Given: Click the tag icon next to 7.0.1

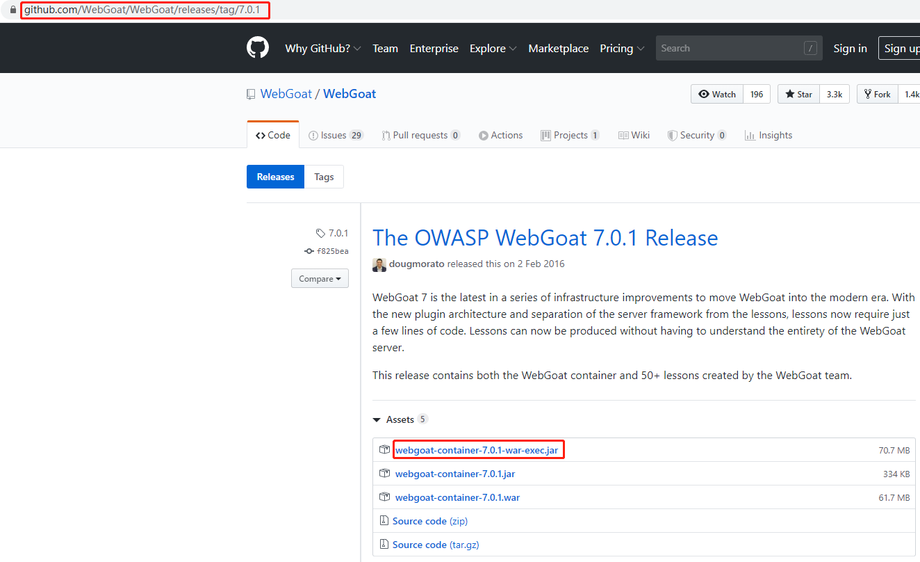Looking at the screenshot, I should [320, 233].
